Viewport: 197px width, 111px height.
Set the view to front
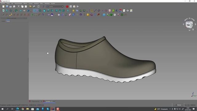pyautogui.click(x=44, y=11)
